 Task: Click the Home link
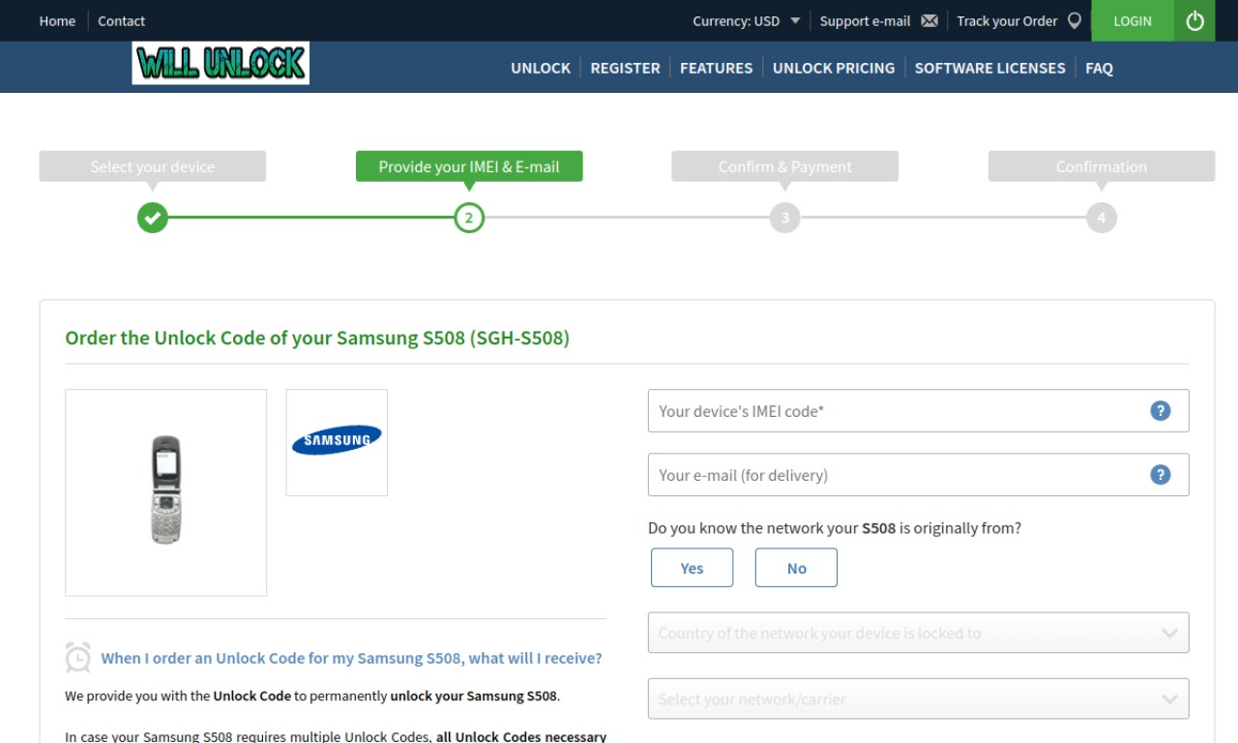click(x=57, y=20)
